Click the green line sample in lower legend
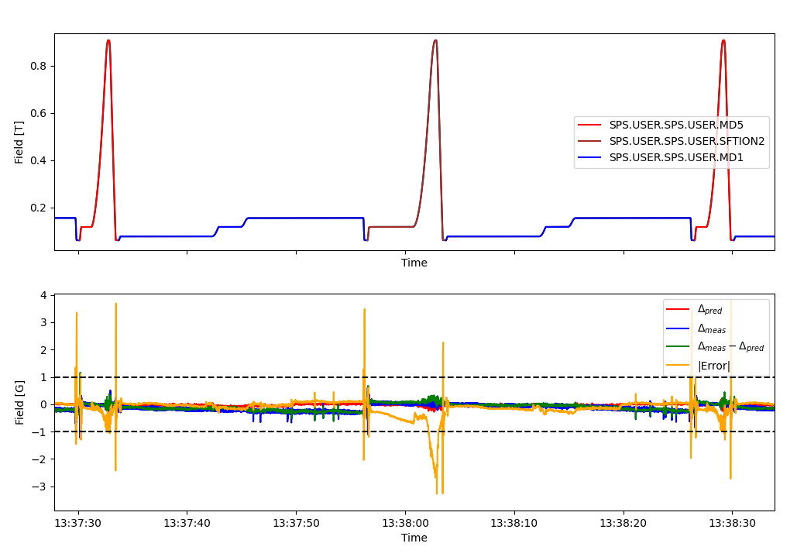797x557 pixels. coord(678,347)
